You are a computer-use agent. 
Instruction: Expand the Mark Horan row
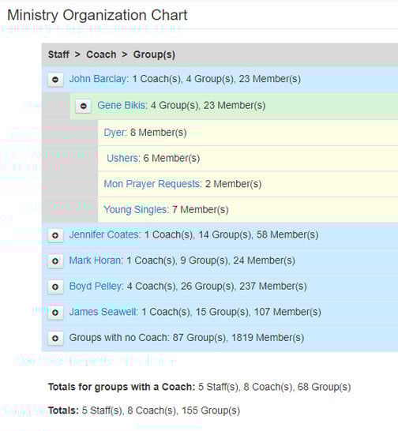click(x=55, y=260)
